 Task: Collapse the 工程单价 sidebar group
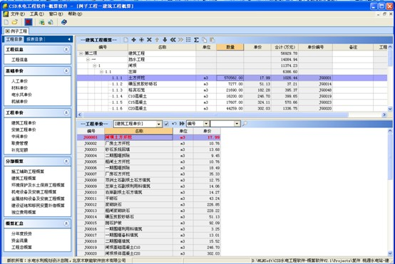click(66, 112)
